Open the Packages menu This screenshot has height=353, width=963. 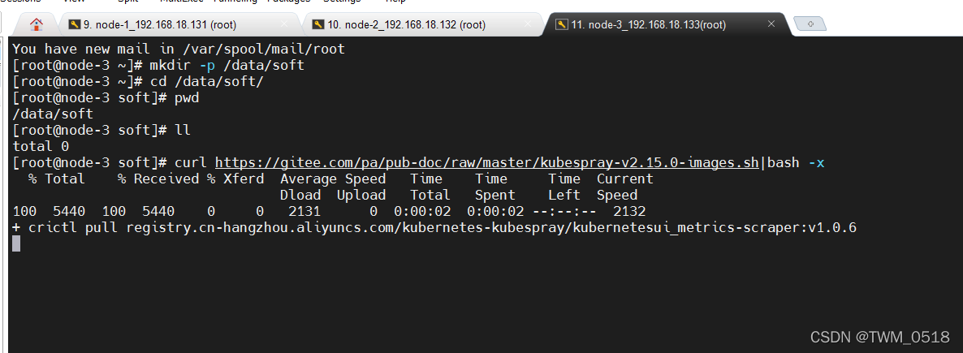point(287,2)
